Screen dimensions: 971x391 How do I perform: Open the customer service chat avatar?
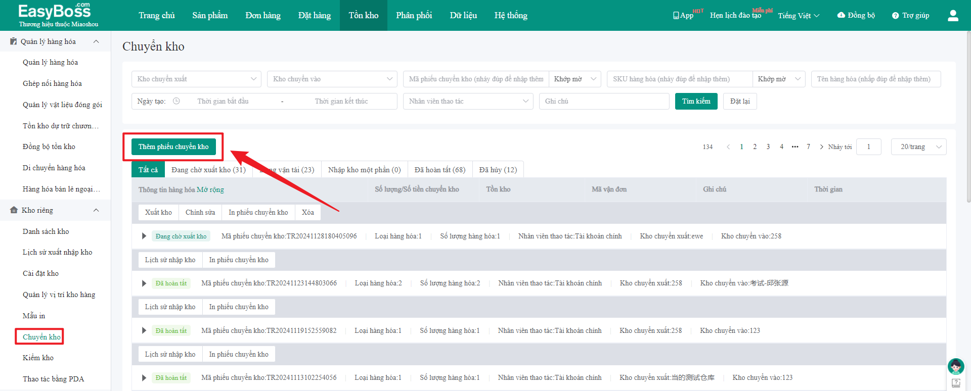(955, 366)
